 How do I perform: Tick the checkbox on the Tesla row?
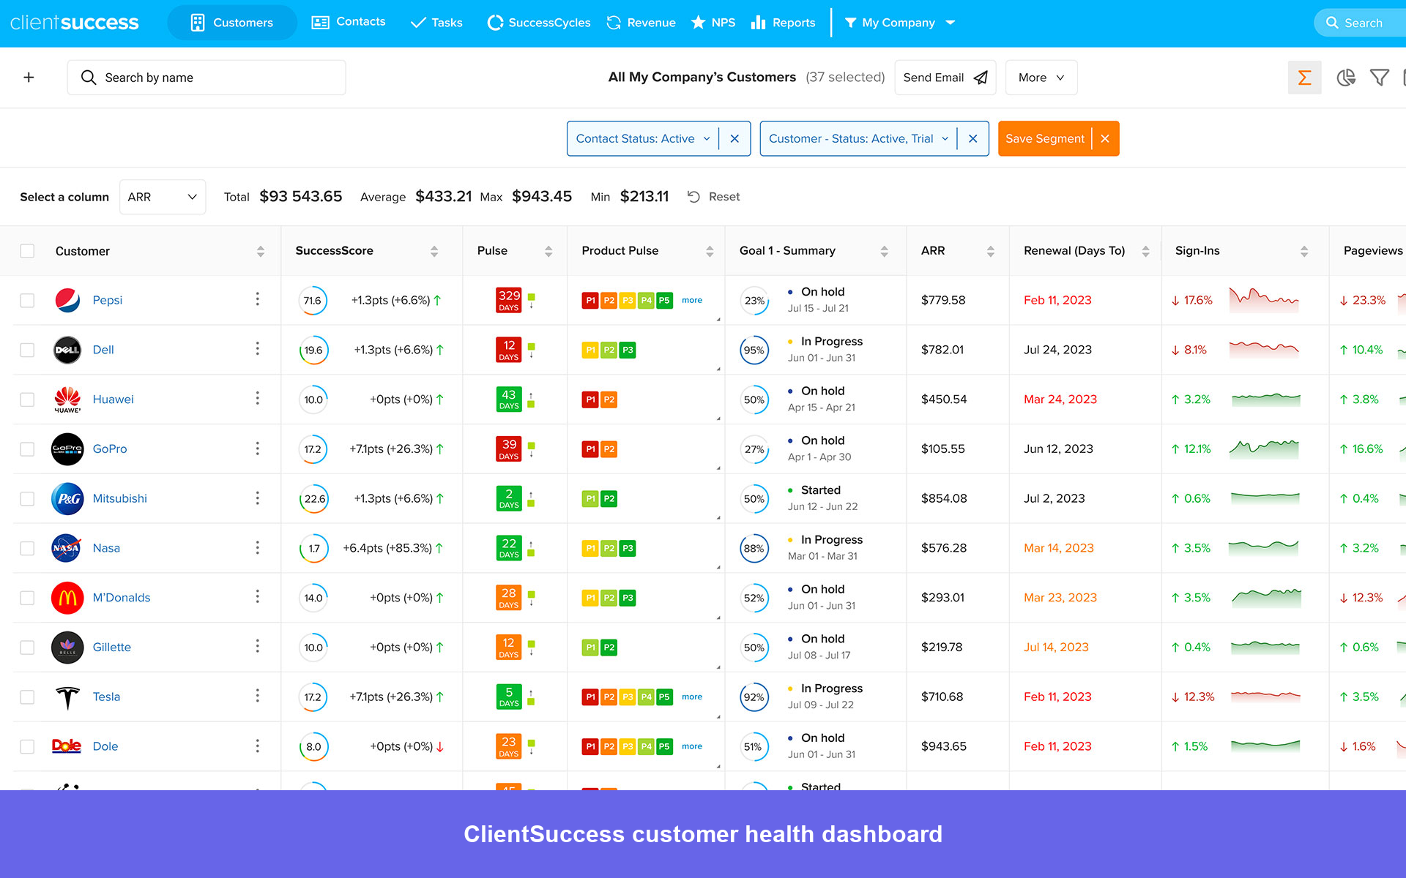point(27,697)
